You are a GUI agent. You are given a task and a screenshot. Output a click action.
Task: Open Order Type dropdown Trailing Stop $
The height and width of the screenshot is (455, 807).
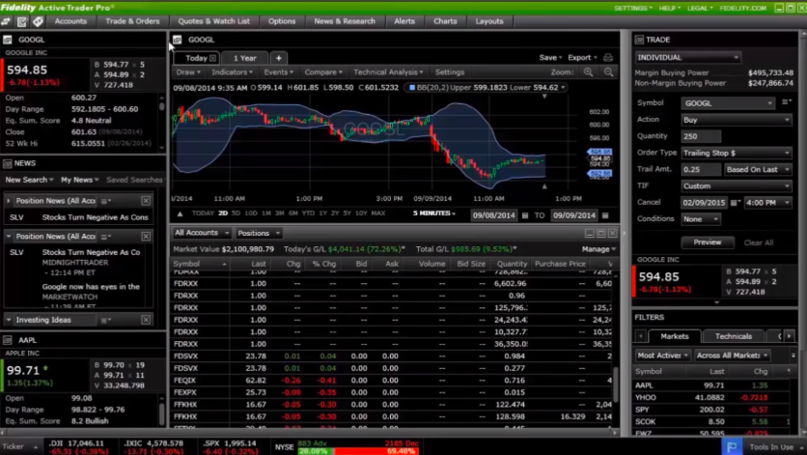(x=736, y=153)
